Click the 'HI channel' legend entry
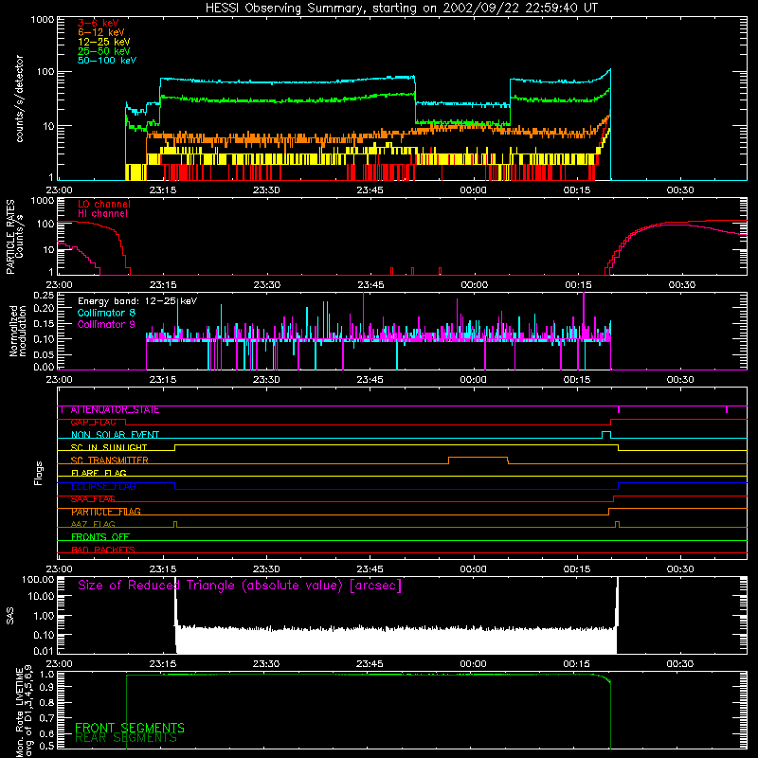 [x=102, y=213]
